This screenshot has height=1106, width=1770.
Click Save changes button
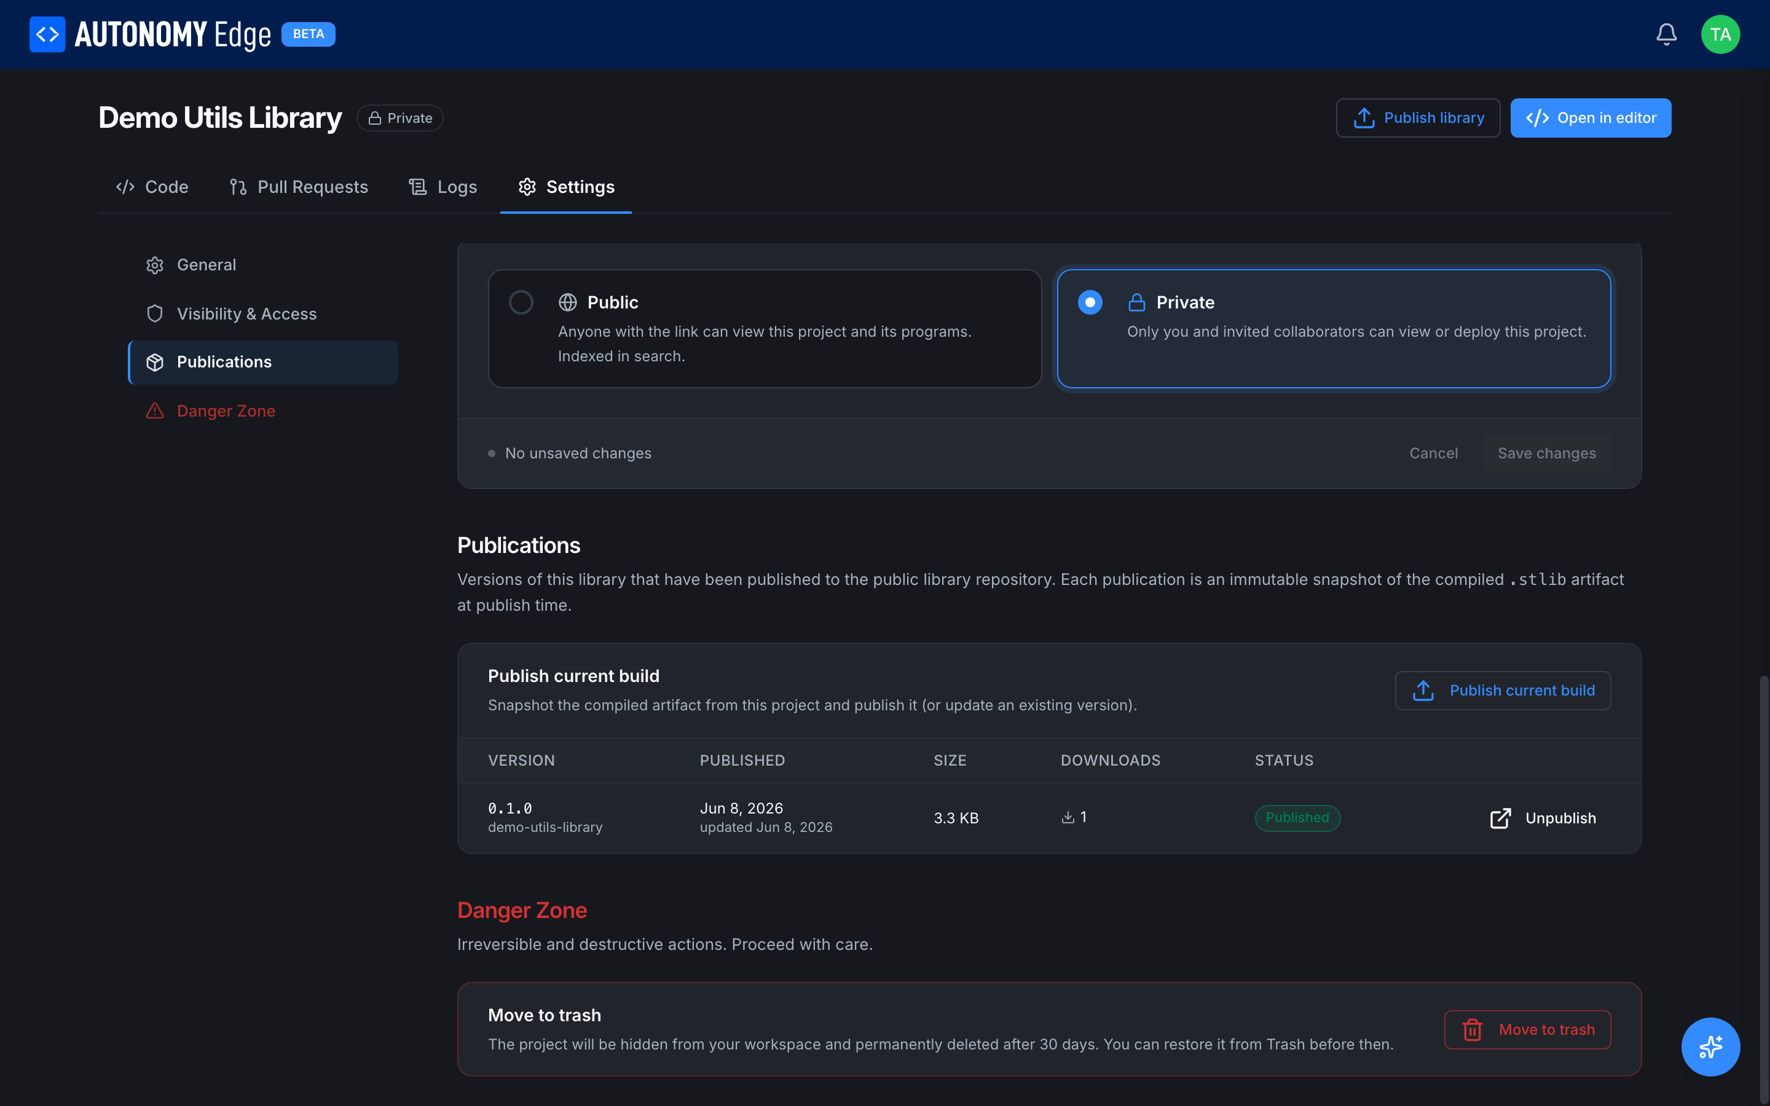(x=1547, y=453)
